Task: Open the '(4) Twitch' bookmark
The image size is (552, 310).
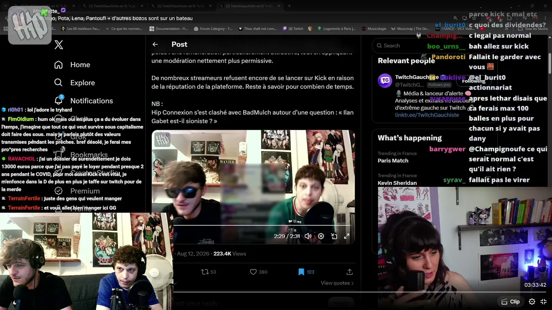Action: 293,29
